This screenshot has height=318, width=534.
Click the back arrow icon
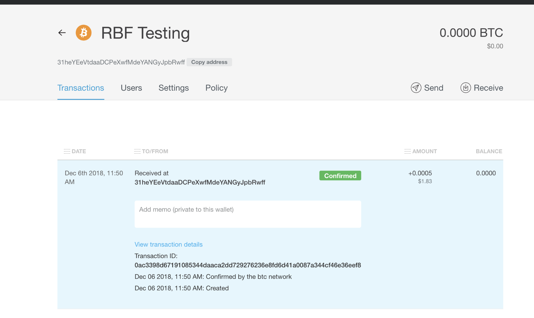tap(62, 33)
